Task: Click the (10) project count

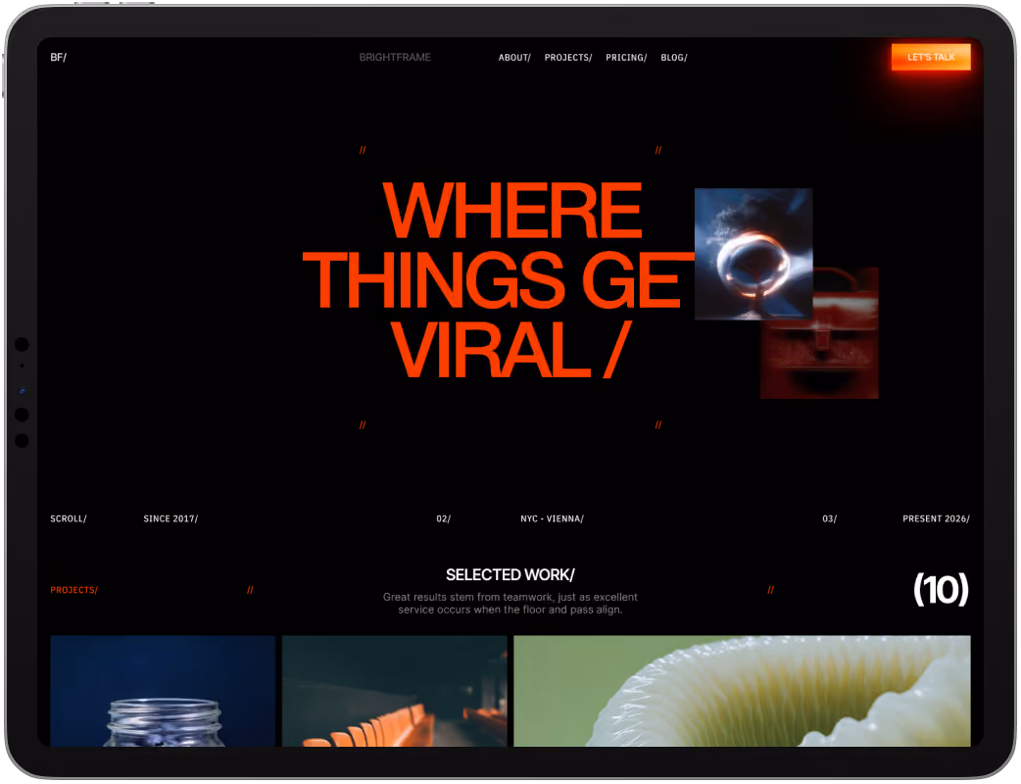Action: pyautogui.click(x=941, y=590)
